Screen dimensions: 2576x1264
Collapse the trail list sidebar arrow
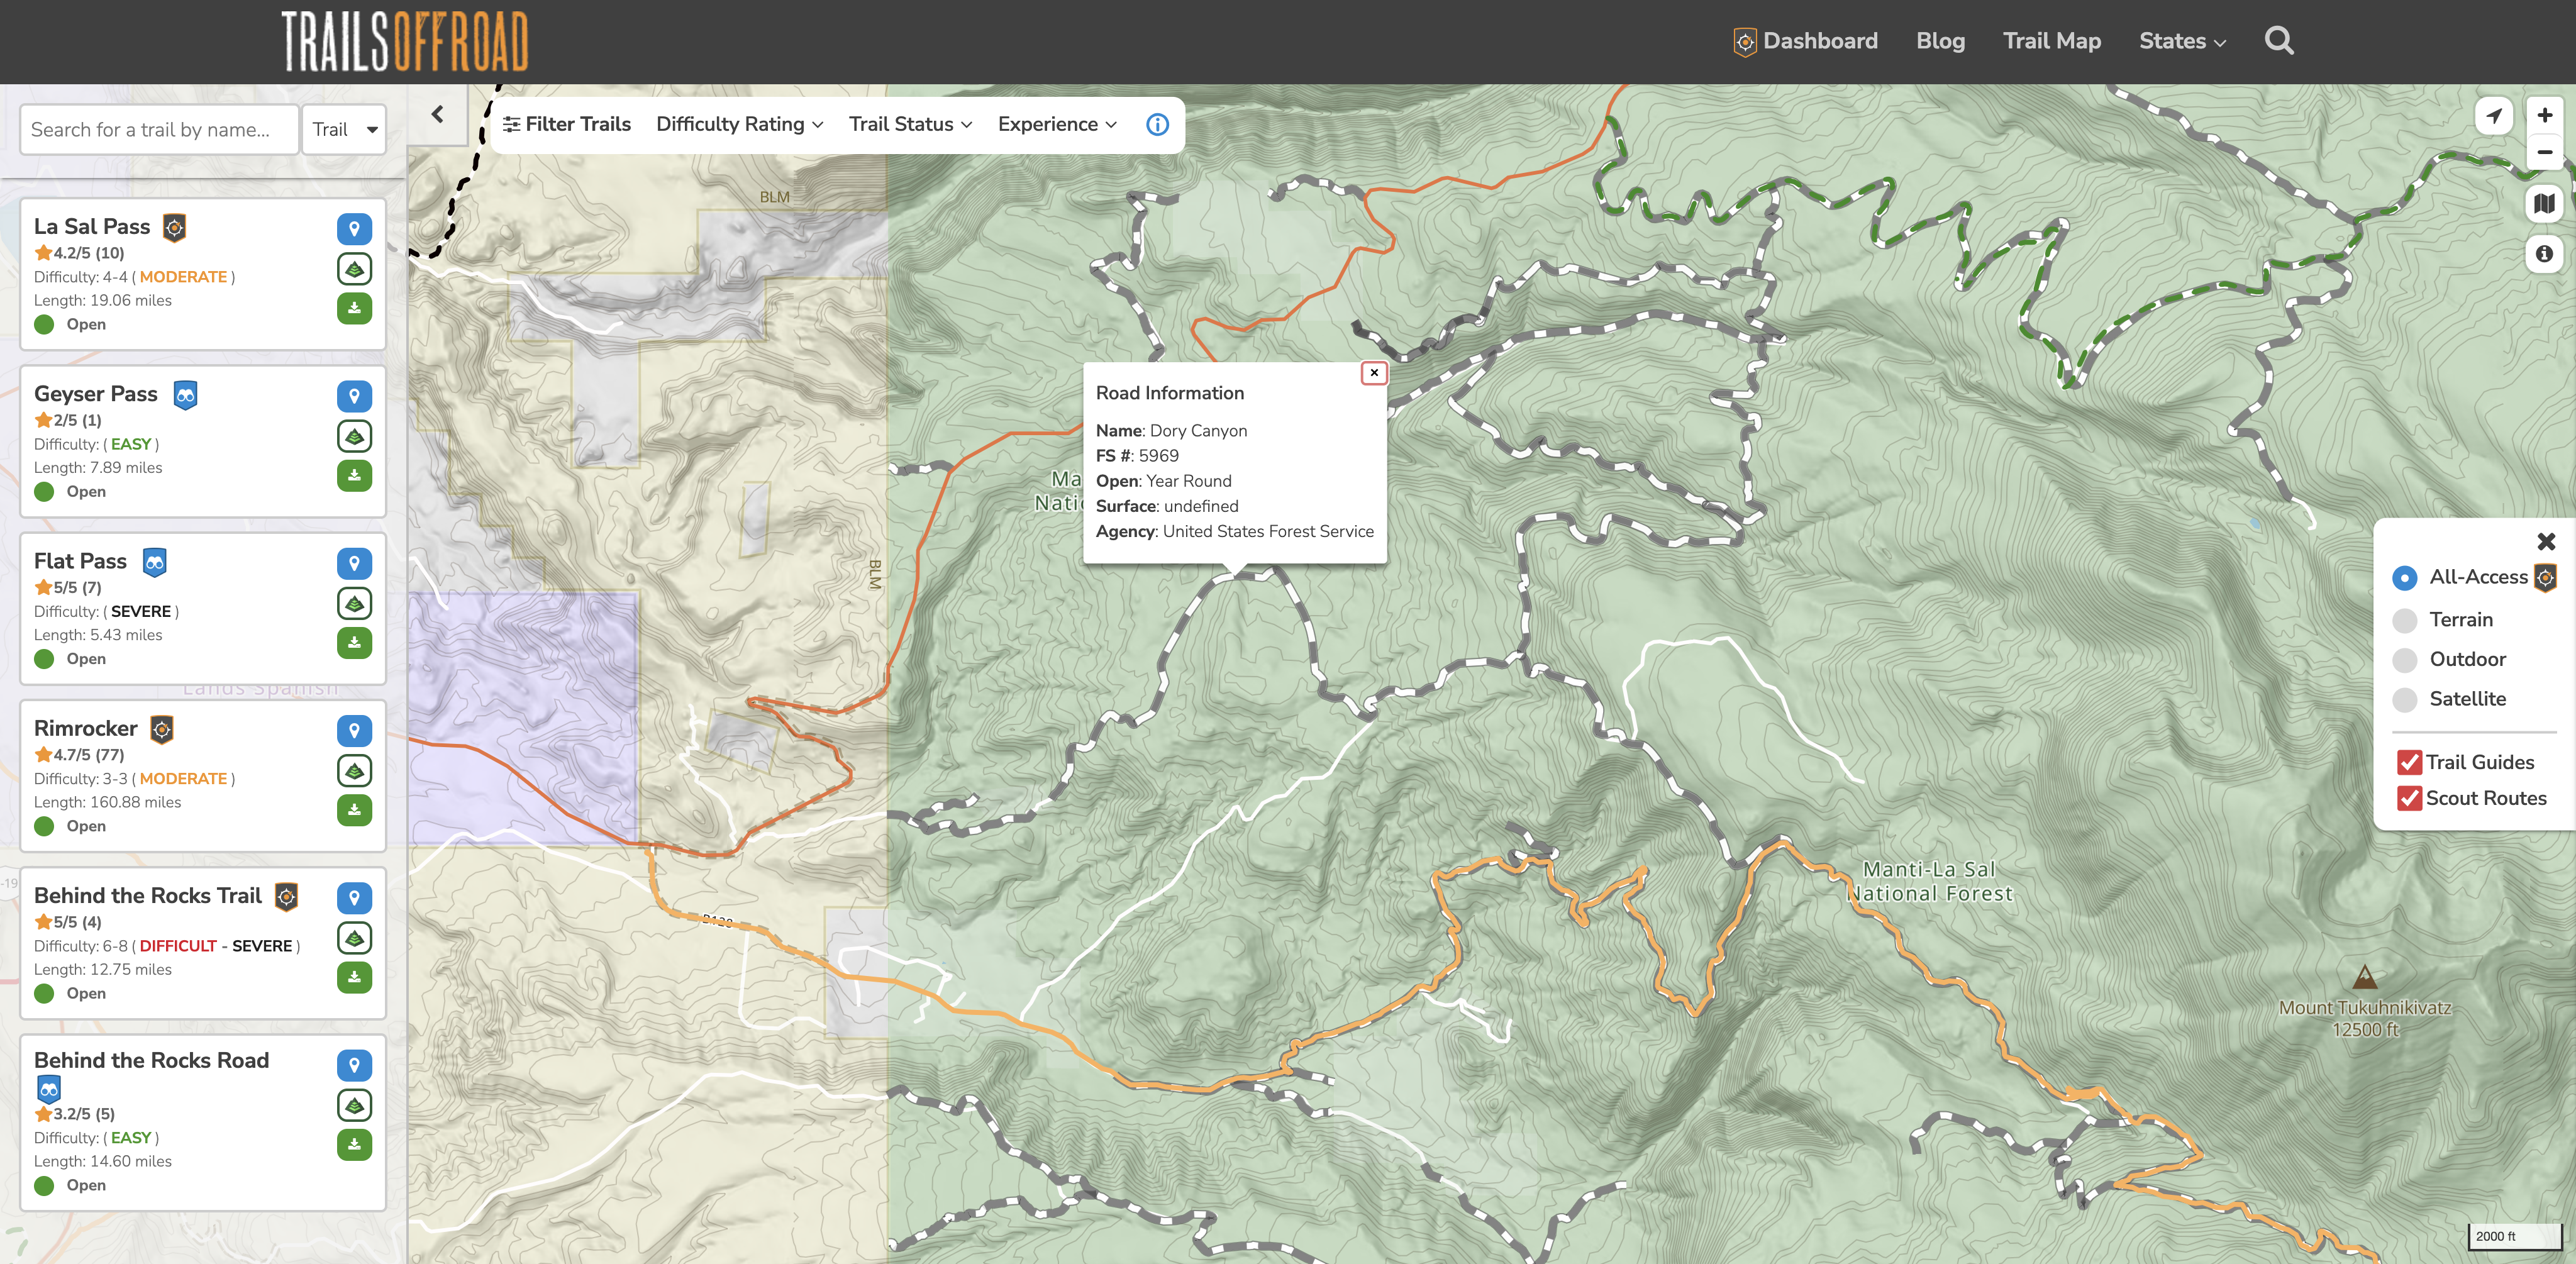(x=437, y=115)
